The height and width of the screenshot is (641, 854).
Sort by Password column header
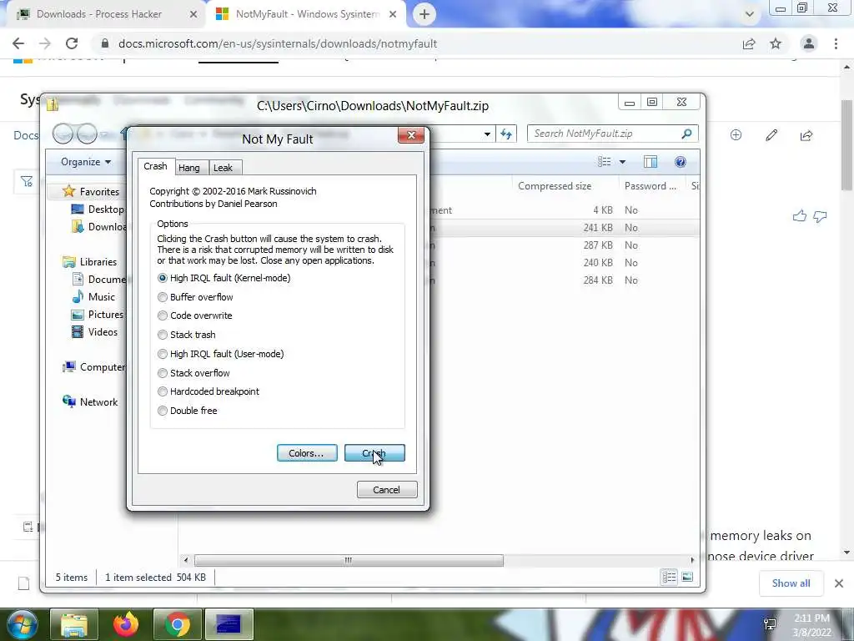tap(651, 186)
